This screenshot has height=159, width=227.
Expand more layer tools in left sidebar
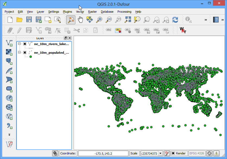pyautogui.click(x=9, y=134)
